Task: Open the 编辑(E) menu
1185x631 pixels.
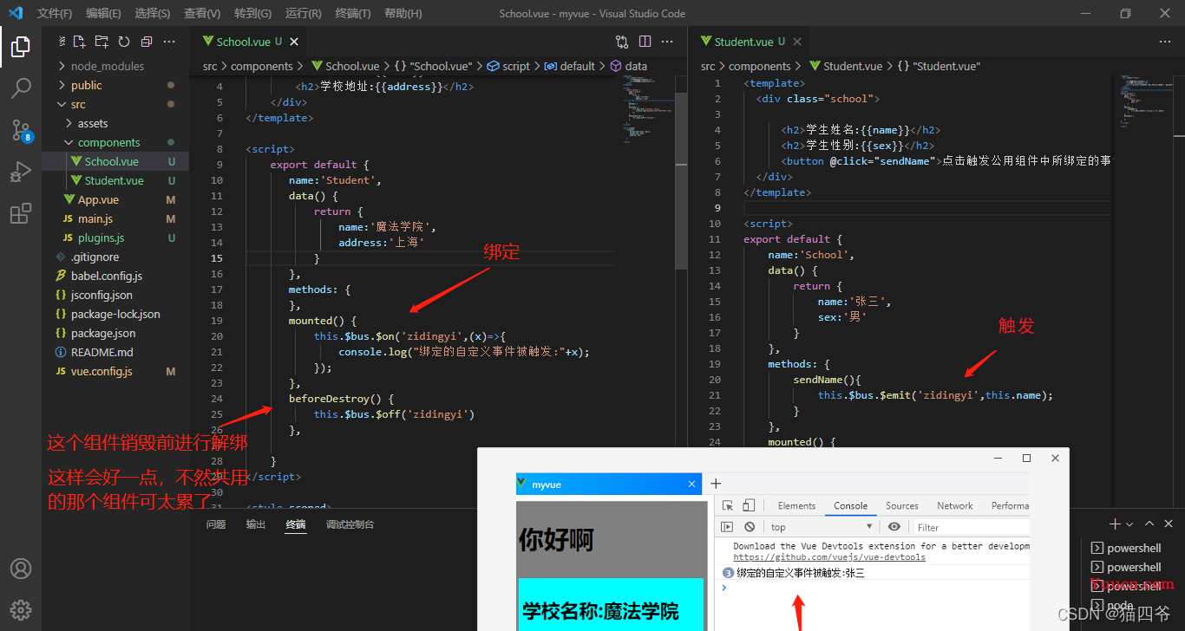Action: [103, 13]
